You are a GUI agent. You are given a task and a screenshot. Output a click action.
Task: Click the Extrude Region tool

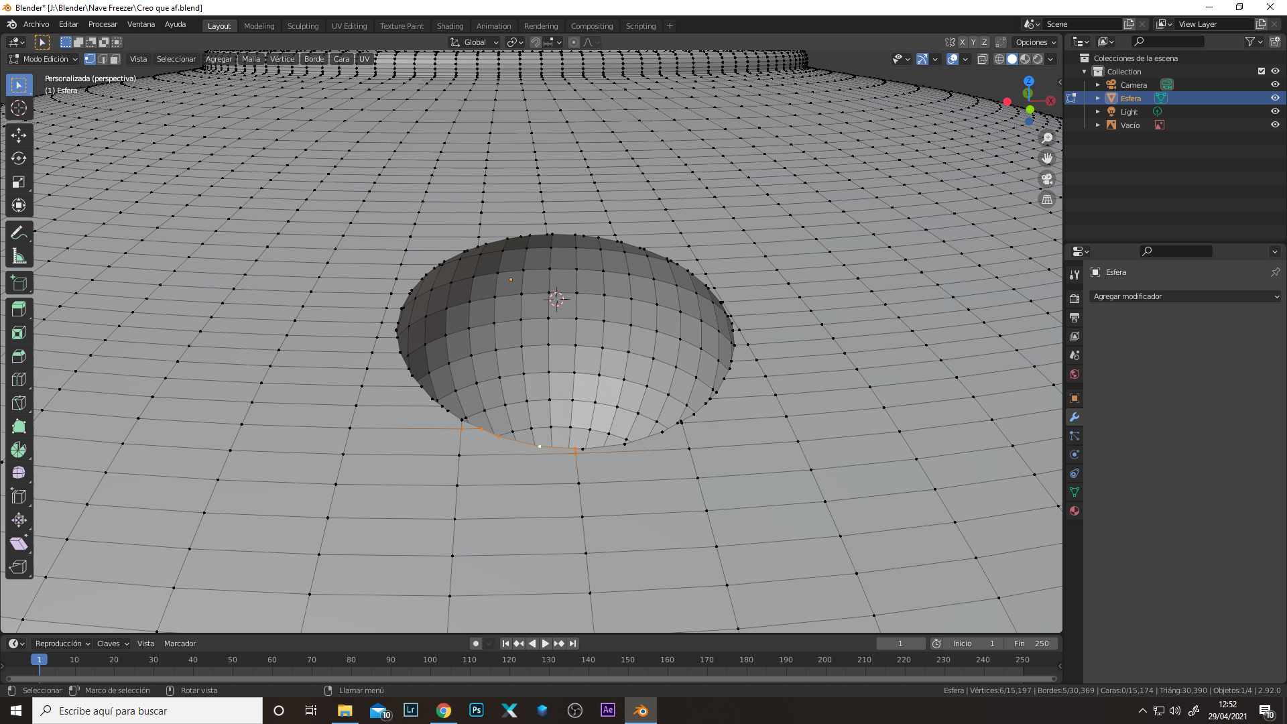(x=19, y=309)
